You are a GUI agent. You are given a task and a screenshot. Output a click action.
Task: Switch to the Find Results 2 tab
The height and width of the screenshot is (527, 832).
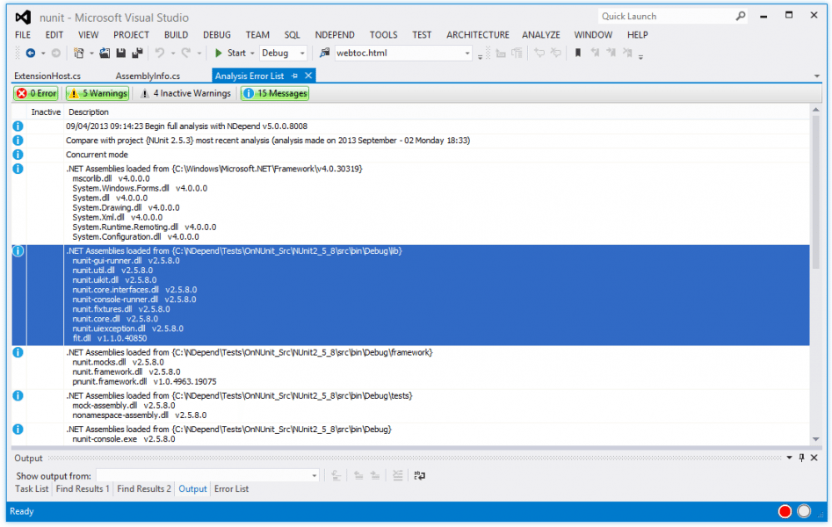144,488
